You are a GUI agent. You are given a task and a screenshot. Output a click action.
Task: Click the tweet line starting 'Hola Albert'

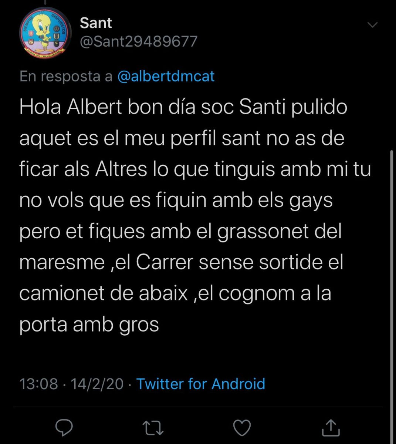click(x=183, y=107)
